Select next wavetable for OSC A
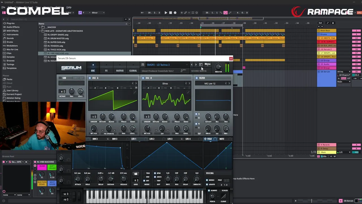Image resolution: width=362 pixels, height=204 pixels. tap(136, 83)
